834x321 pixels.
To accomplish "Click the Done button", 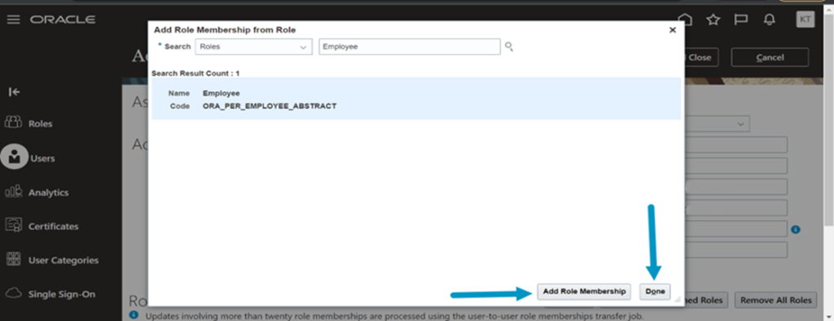I will click(x=655, y=291).
